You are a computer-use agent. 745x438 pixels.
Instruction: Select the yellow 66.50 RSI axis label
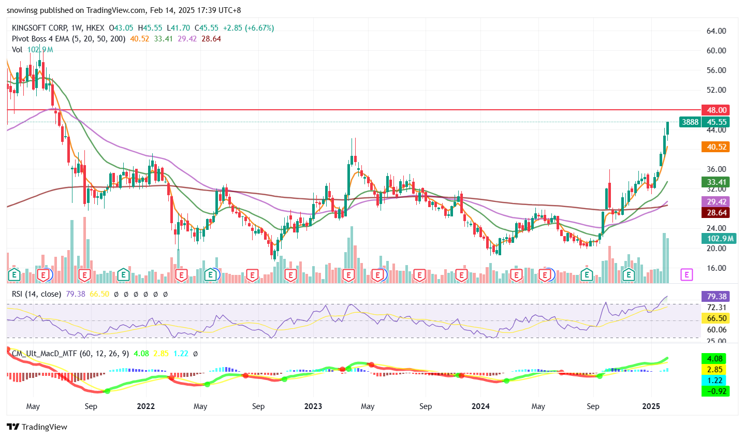tap(715, 318)
